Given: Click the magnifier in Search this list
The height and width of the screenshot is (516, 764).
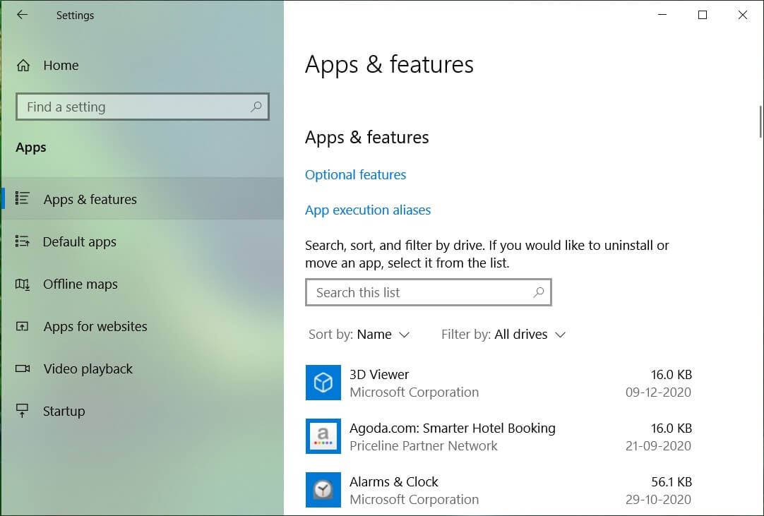Looking at the screenshot, I should (539, 292).
